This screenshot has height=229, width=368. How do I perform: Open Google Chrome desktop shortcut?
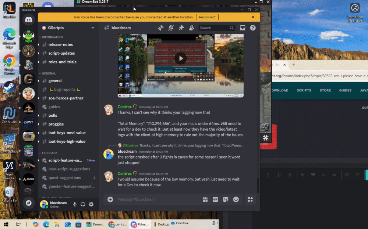point(9,65)
